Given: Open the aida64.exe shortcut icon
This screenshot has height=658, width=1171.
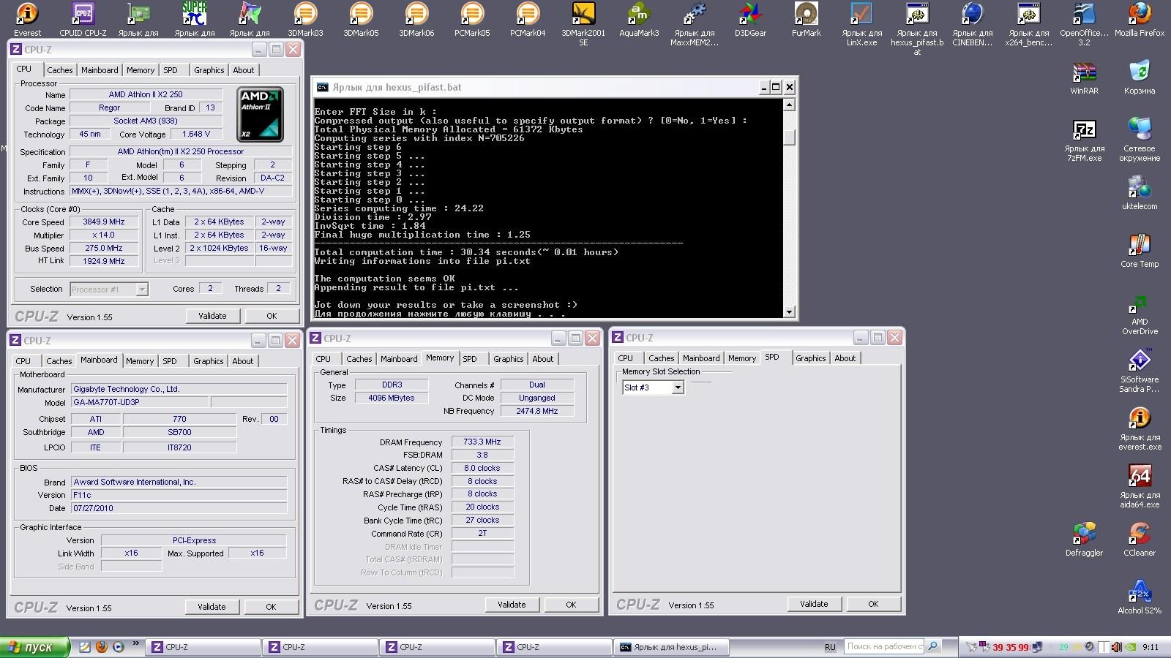Looking at the screenshot, I should [1140, 487].
